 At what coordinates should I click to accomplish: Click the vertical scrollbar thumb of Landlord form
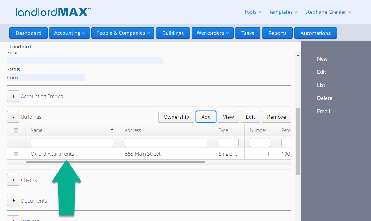(298, 141)
